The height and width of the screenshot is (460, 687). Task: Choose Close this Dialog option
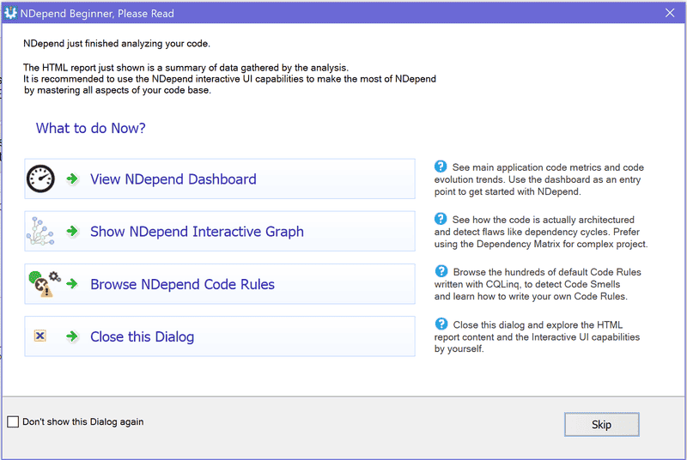pos(220,336)
